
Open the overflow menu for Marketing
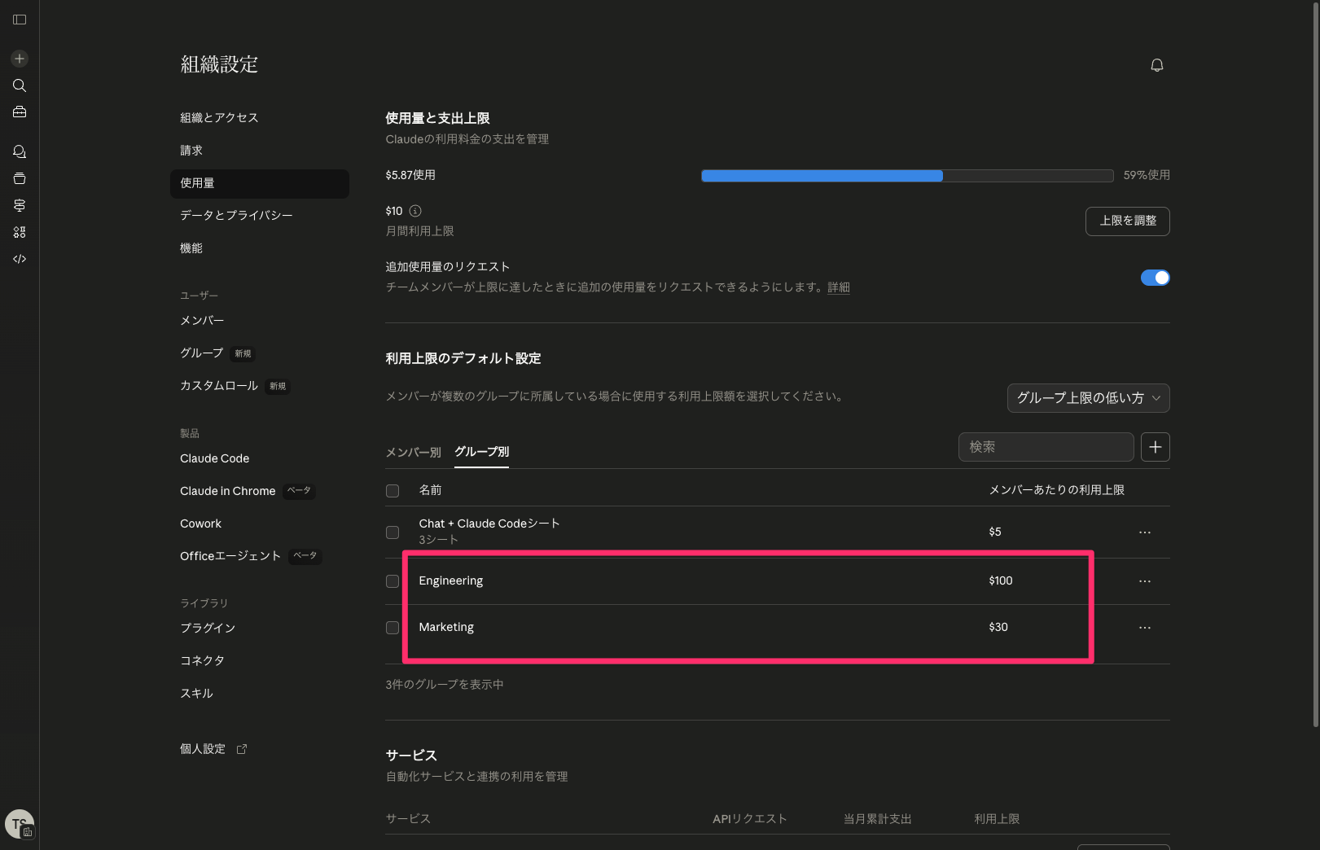coord(1145,627)
